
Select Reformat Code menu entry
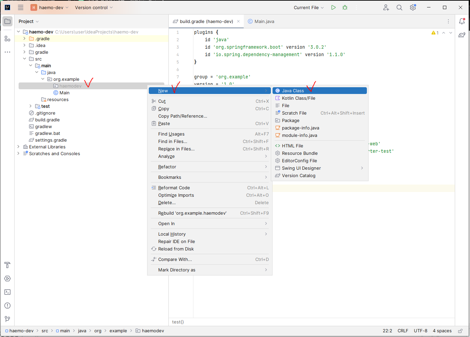click(210, 188)
